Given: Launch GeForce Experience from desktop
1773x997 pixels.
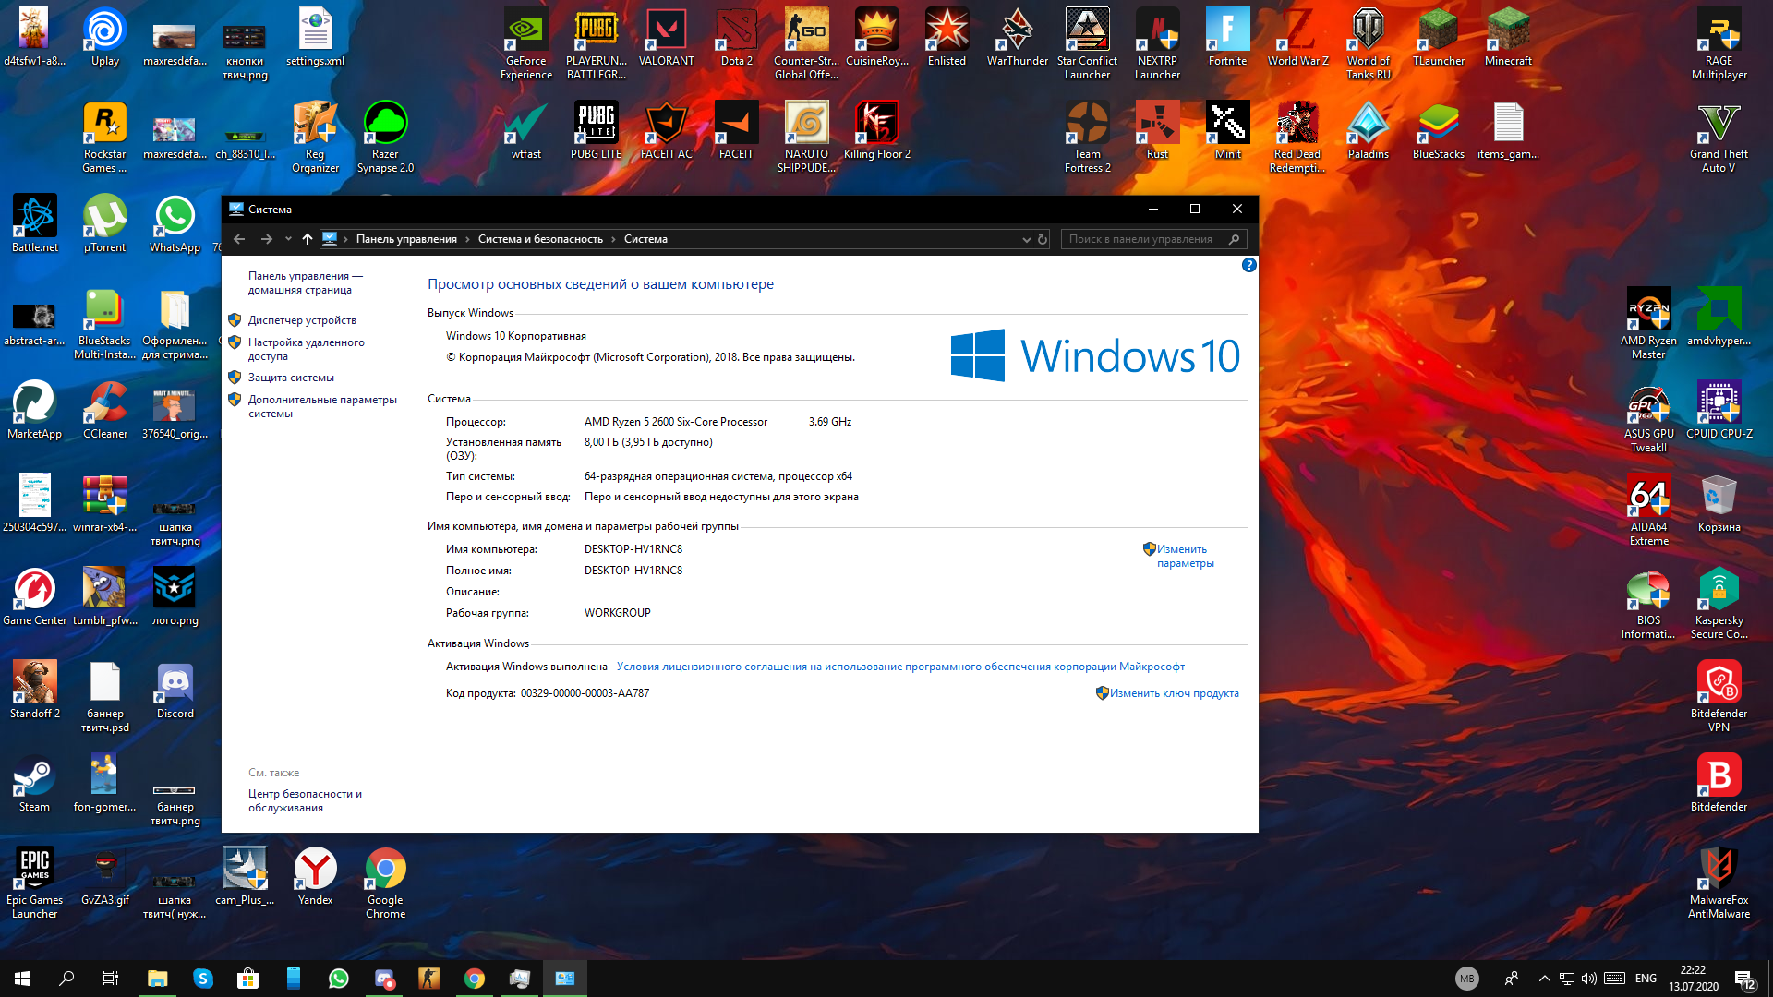Looking at the screenshot, I should pyautogui.click(x=525, y=43).
